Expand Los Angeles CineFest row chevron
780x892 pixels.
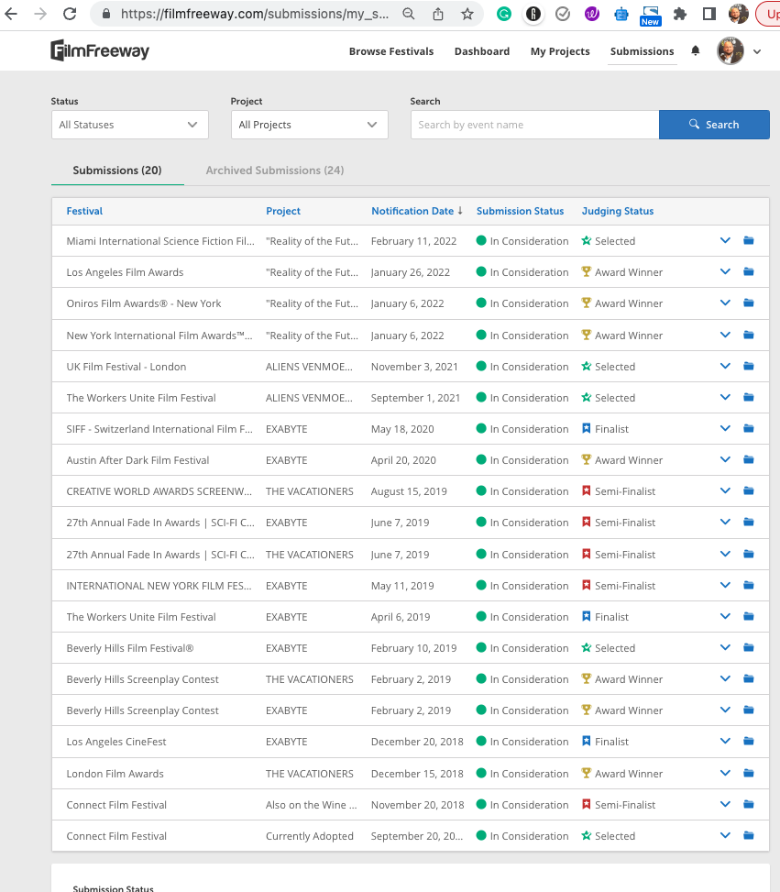[x=725, y=742]
